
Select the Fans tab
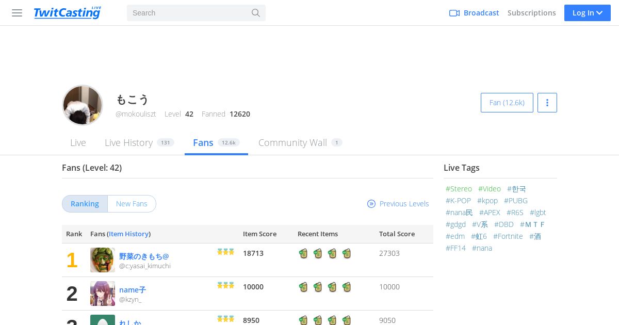216,143
